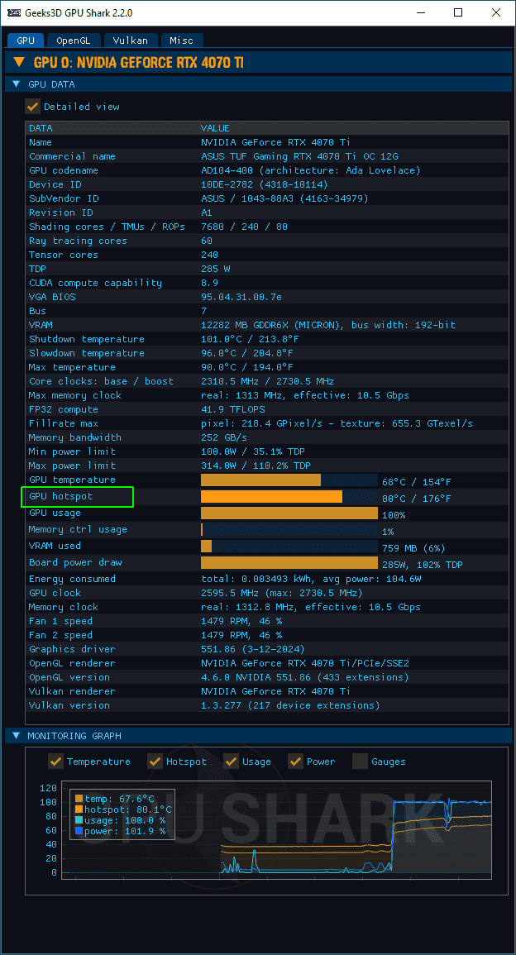
Task: Collapse the MONITORING GRAPH section
Action: 16,735
